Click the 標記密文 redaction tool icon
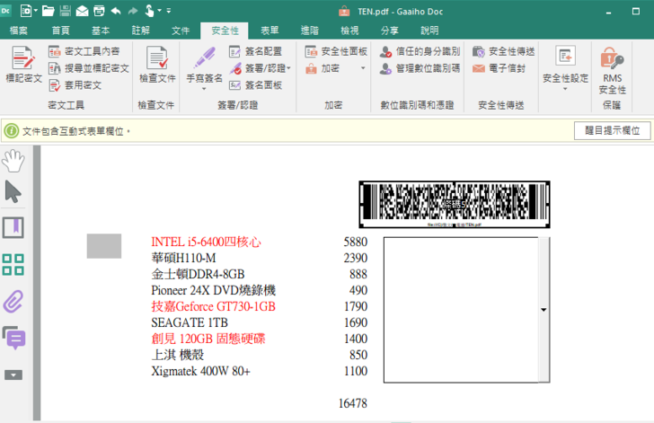Screen dimensions: 654x423 [23, 59]
